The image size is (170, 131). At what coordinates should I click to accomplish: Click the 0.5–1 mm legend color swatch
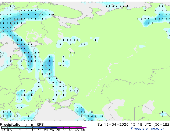11,128
